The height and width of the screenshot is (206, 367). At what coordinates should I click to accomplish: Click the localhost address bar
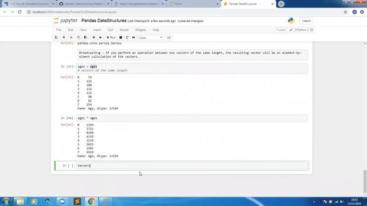click(x=182, y=12)
